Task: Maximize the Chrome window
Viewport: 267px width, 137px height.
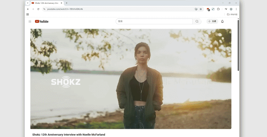Action: coord(229,3)
